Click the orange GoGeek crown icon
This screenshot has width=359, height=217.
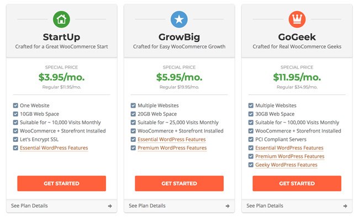pyautogui.click(x=297, y=19)
